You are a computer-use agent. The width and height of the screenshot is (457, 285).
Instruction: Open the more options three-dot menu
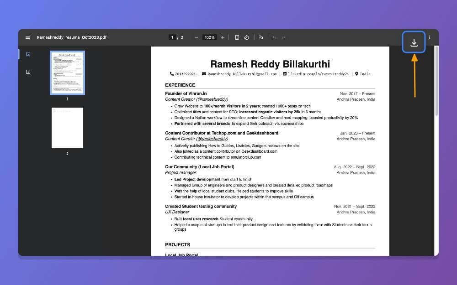[429, 37]
